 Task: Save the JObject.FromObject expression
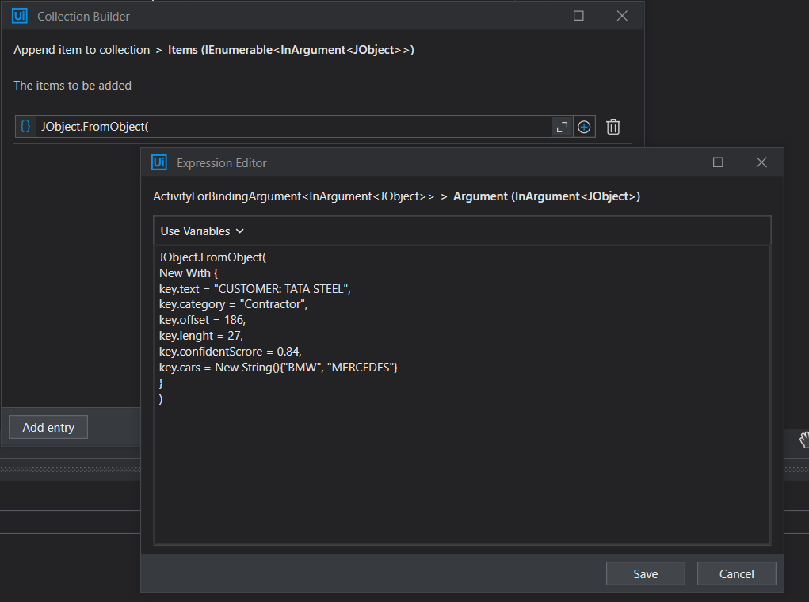[x=645, y=573]
